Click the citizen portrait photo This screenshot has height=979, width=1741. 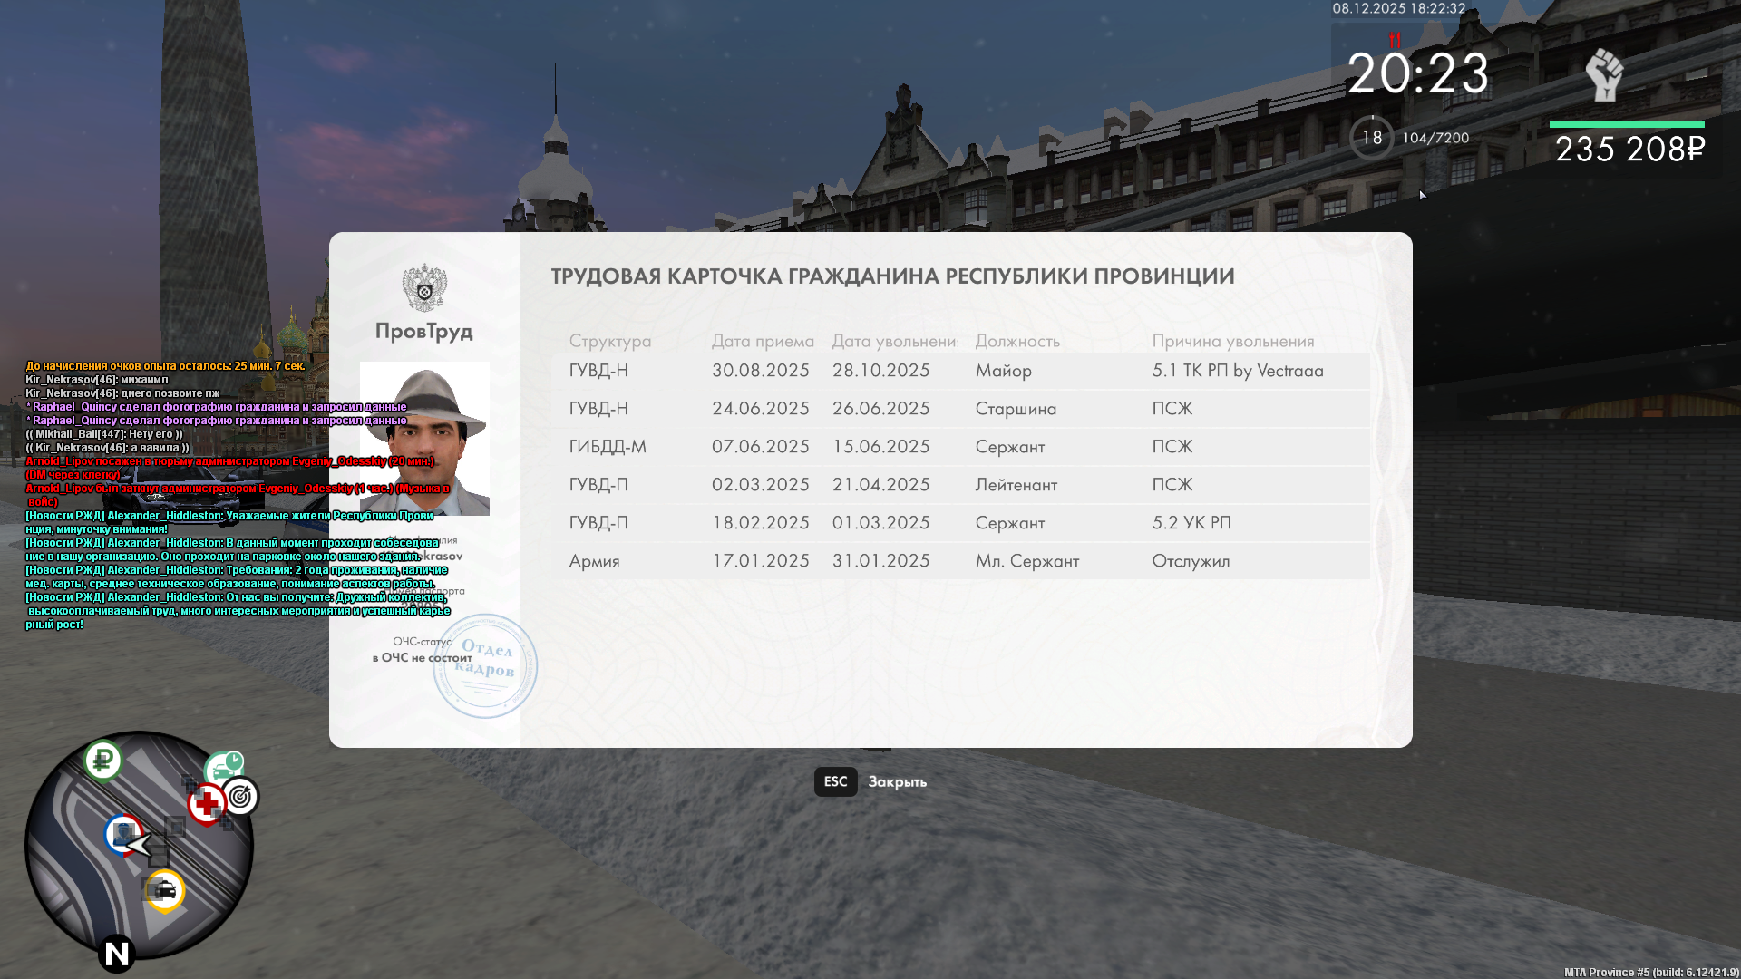(x=424, y=439)
